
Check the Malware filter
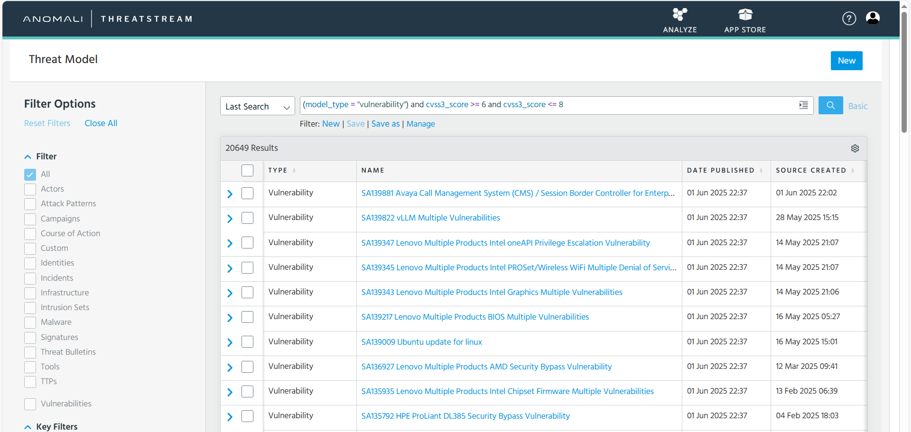(x=30, y=322)
